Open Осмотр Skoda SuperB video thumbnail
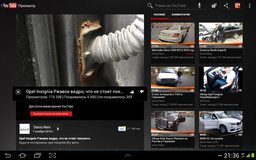 click(x=221, y=35)
